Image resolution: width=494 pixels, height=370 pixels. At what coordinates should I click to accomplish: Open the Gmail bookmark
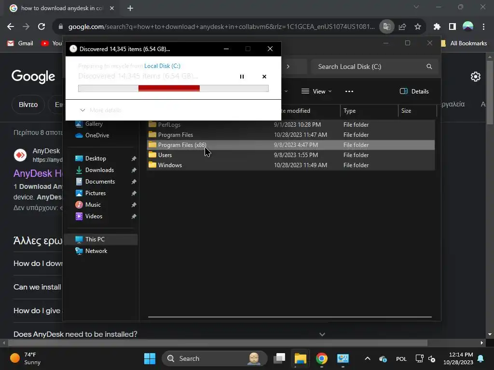coord(20,43)
